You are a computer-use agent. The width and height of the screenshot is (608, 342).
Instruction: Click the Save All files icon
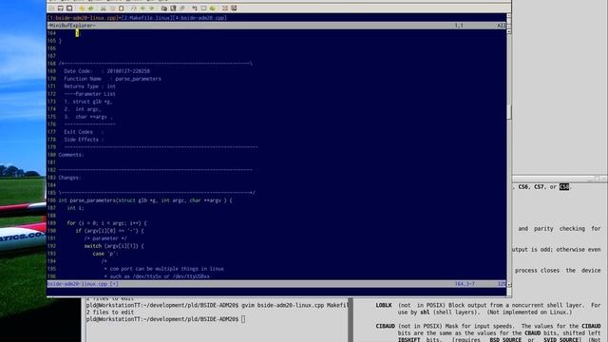pos(69,9)
